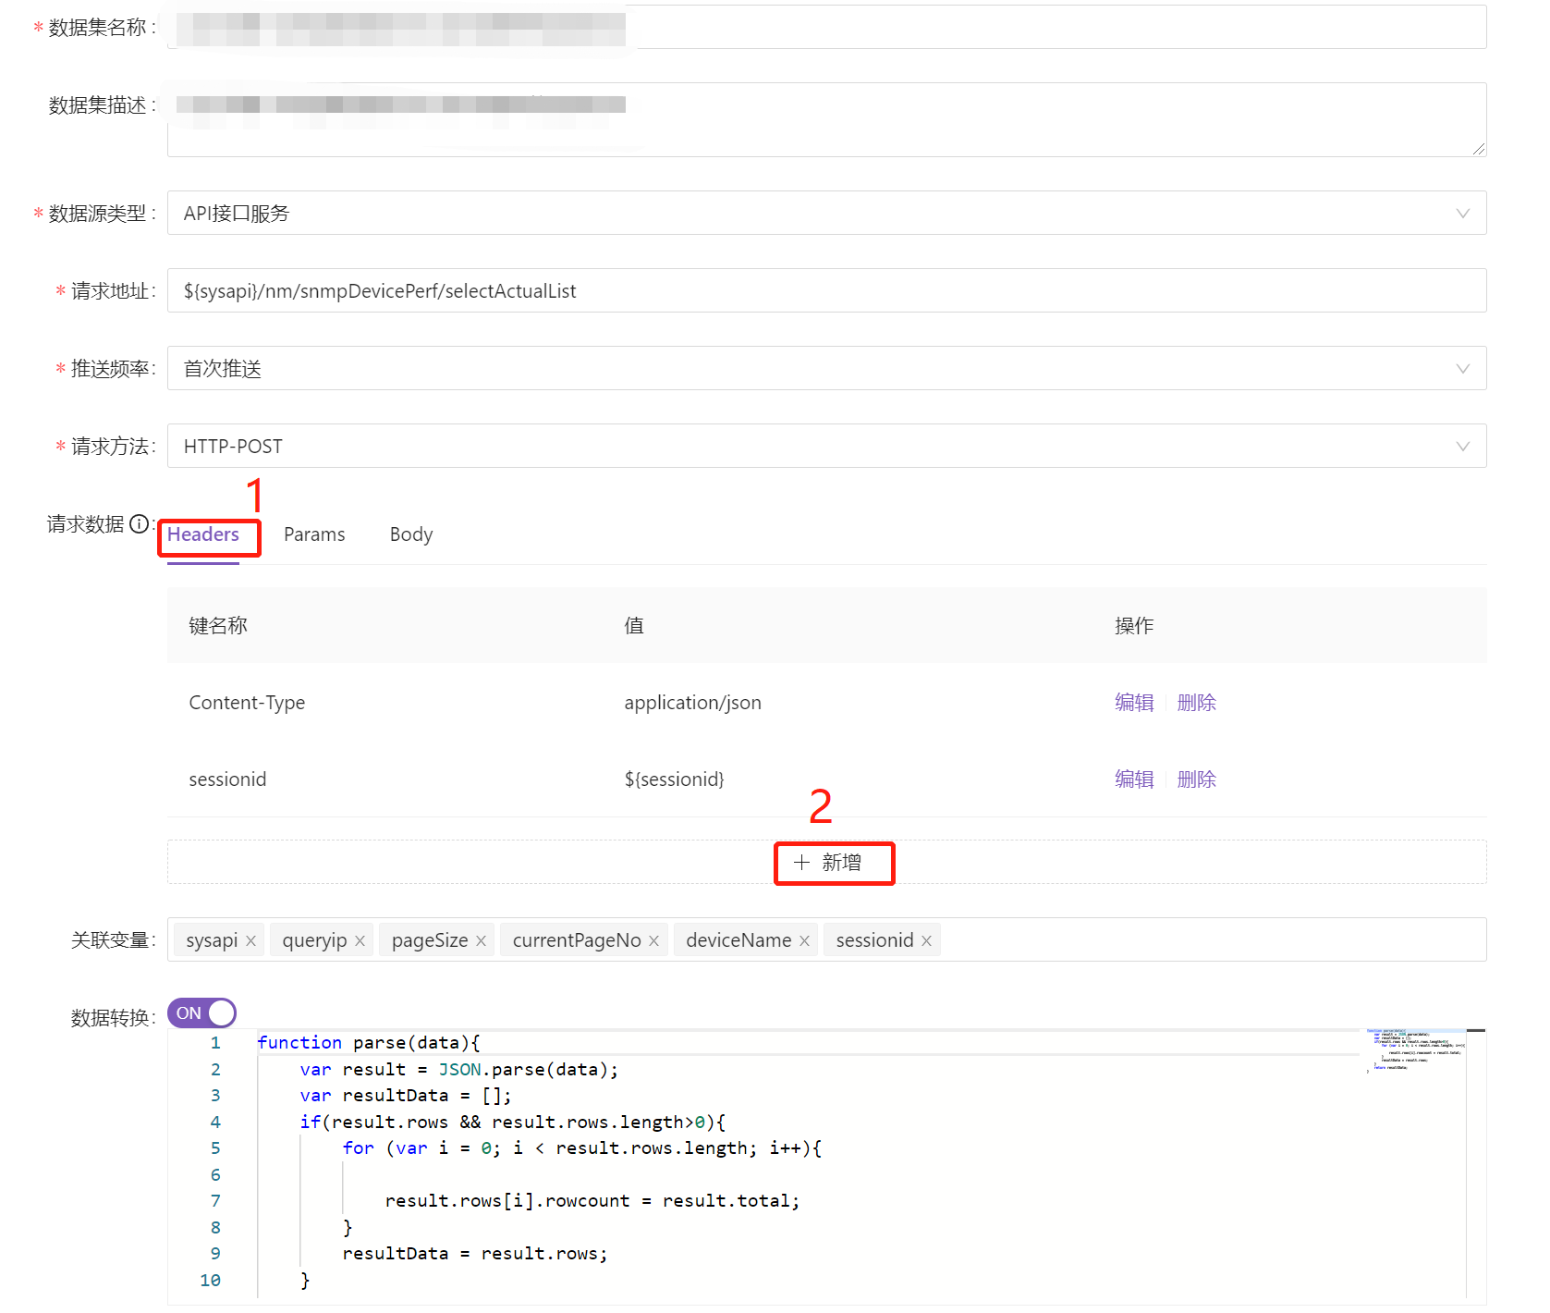Click the 数据集描述 textarea
The image size is (1550, 1313).
coord(826,120)
